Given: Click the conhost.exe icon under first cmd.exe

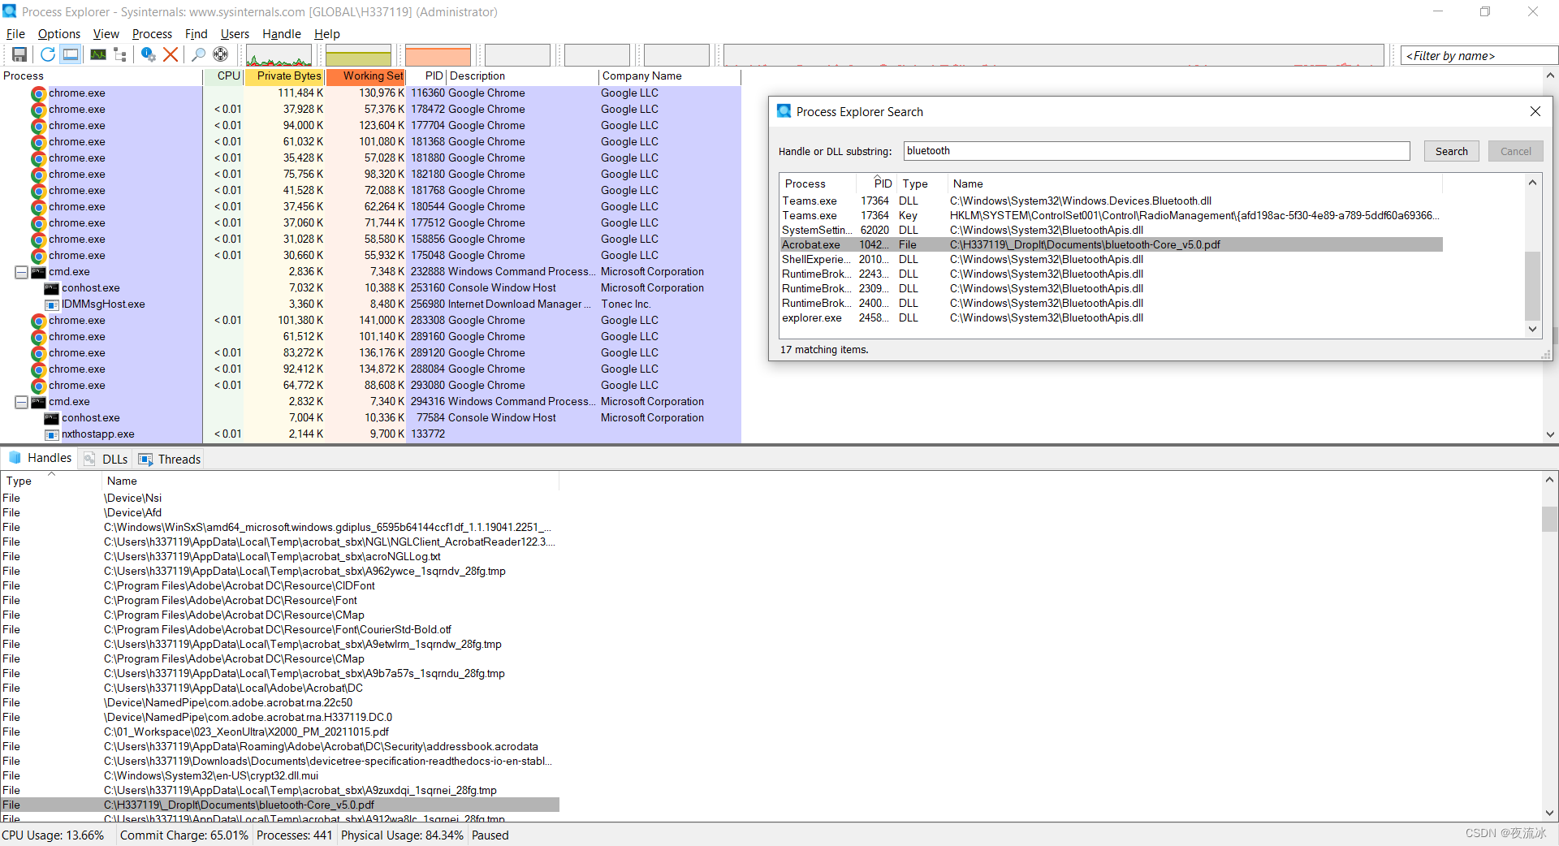Looking at the screenshot, I should click(x=51, y=288).
